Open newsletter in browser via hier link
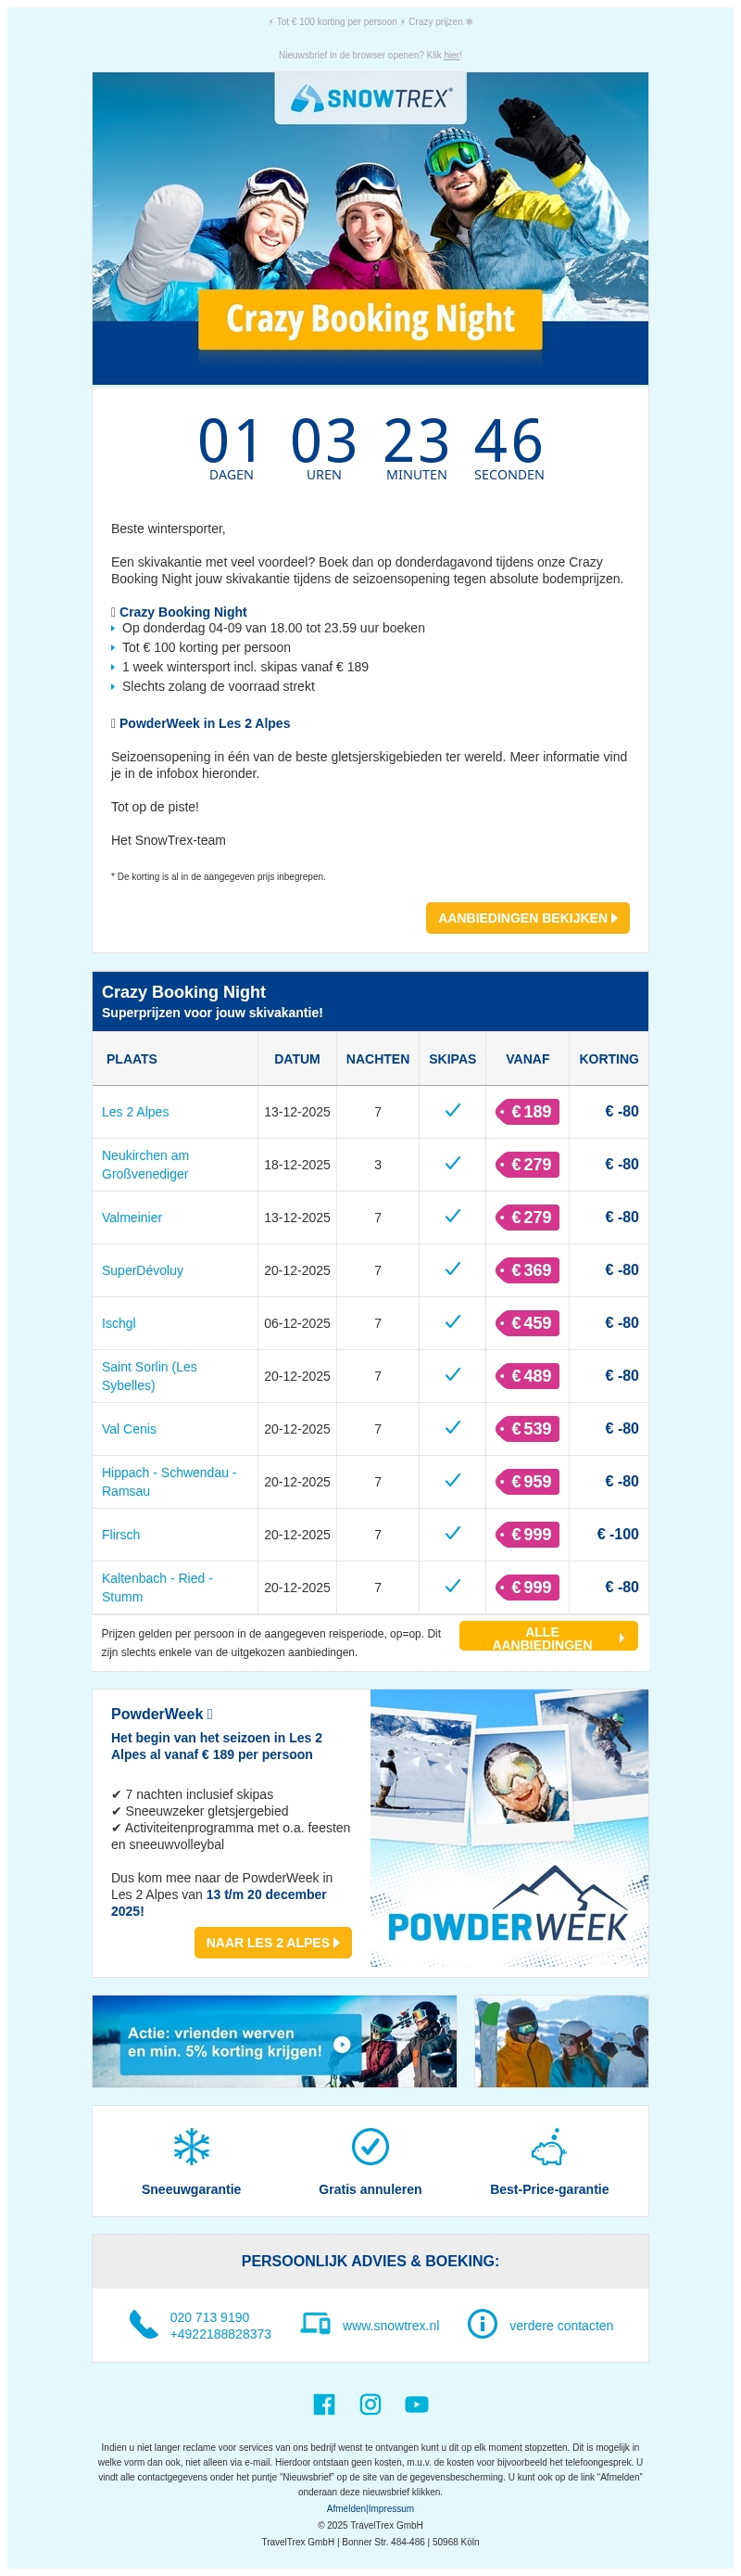 click(451, 56)
